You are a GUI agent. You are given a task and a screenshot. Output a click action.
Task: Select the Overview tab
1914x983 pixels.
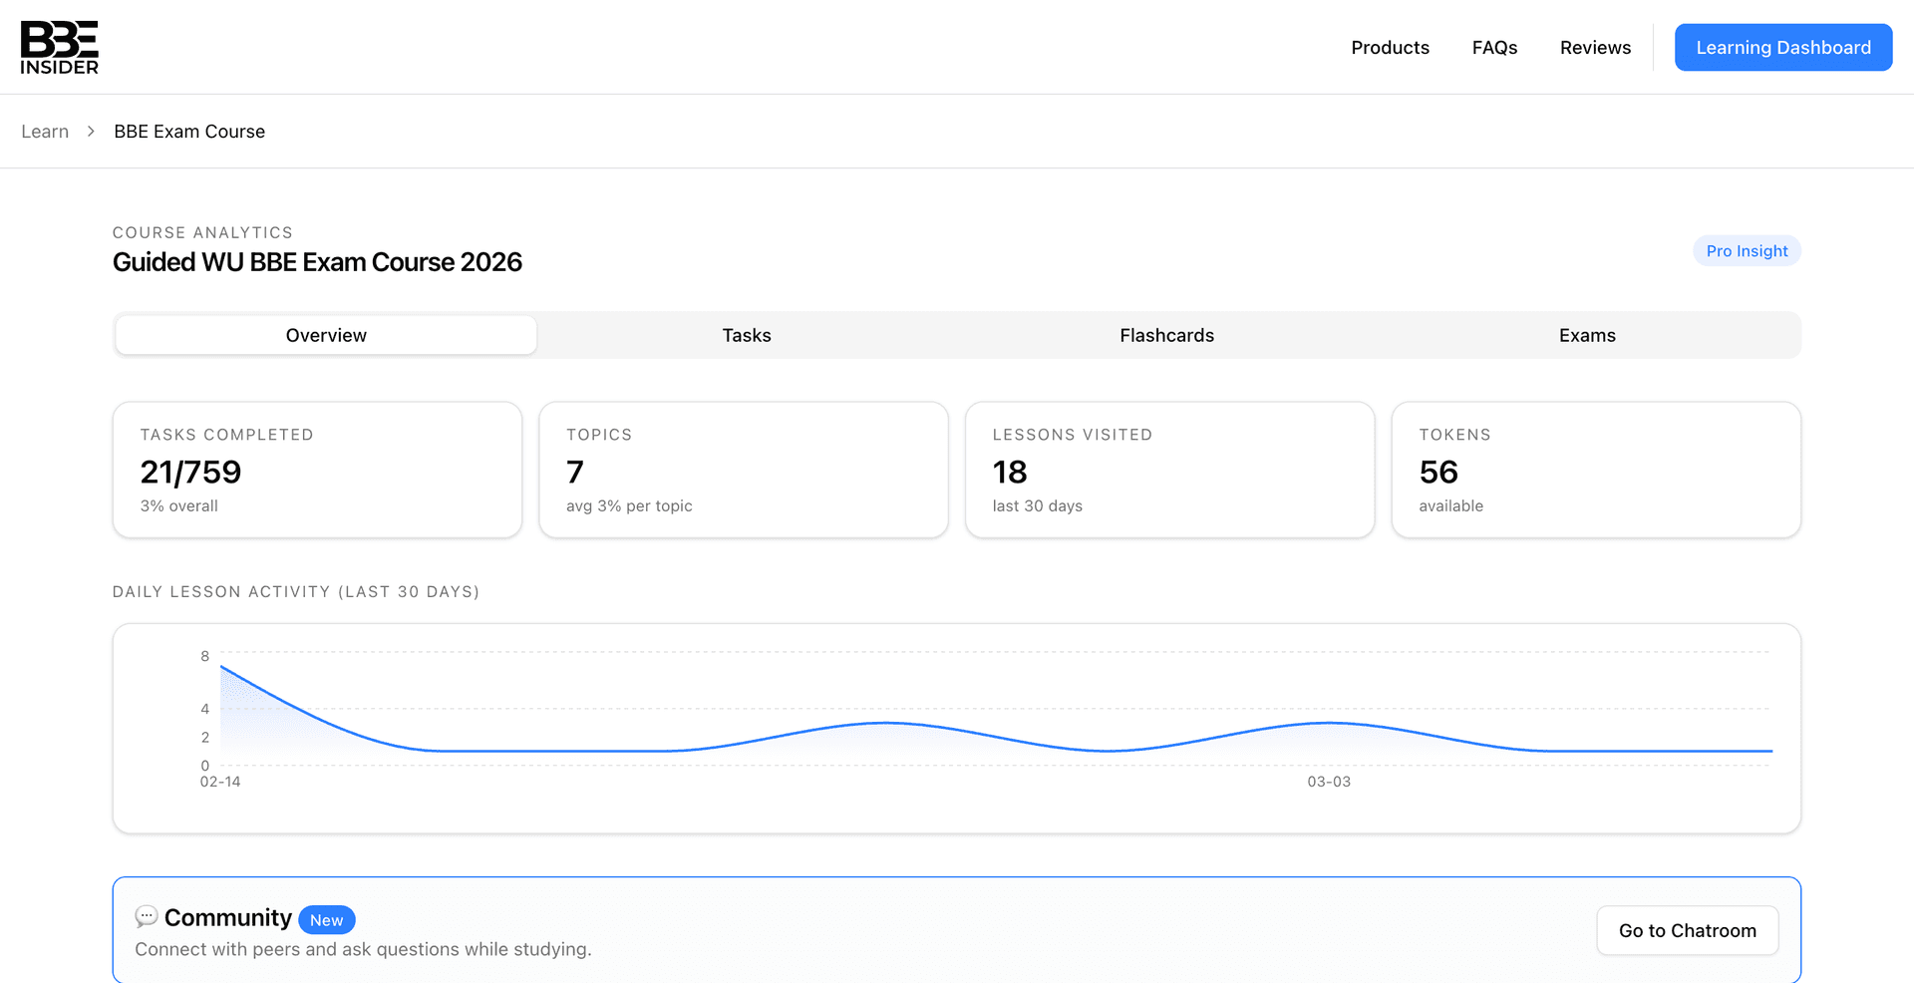[326, 335]
